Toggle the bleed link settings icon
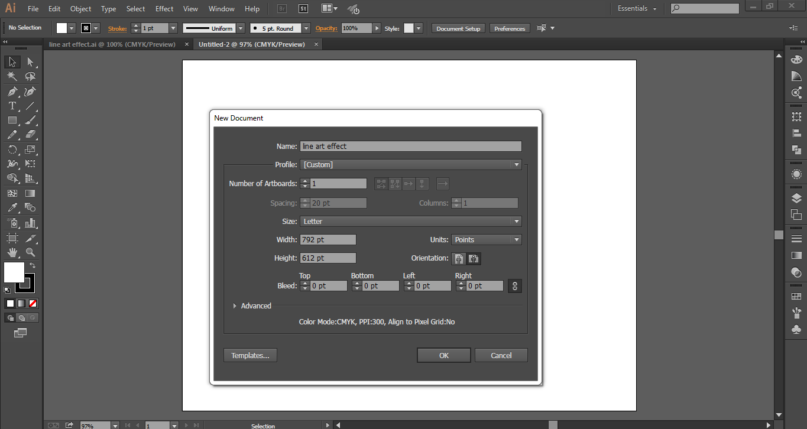The height and width of the screenshot is (429, 807). (x=514, y=286)
